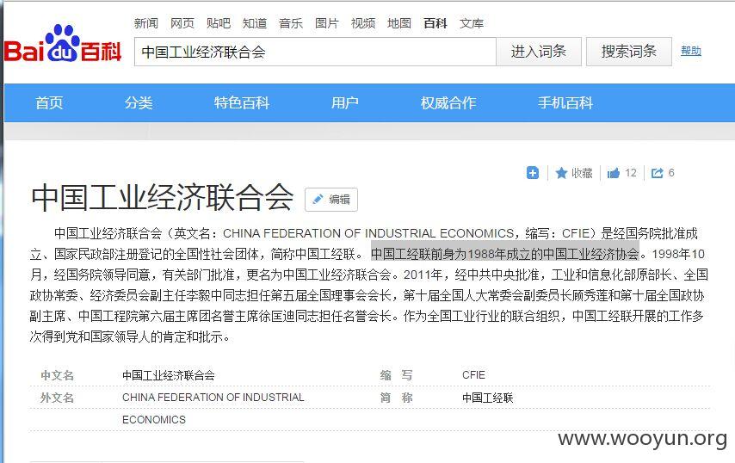Open 用户 in the navigation bar
Screen dimensions: 735x463
coord(345,102)
